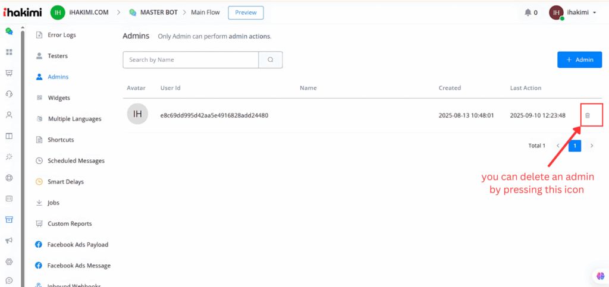
Task: Open Error Logs in the side menu
Action: pyautogui.click(x=61, y=35)
